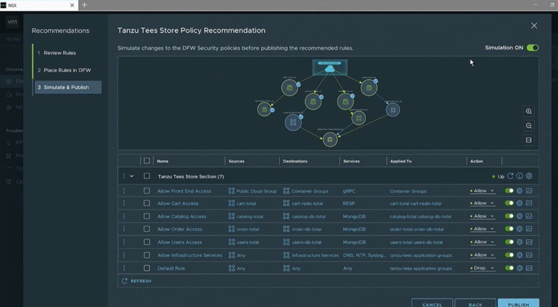This screenshot has height=307, width=558.
Task: Open settings gear for Allow Cart Access
Action: click(x=519, y=203)
